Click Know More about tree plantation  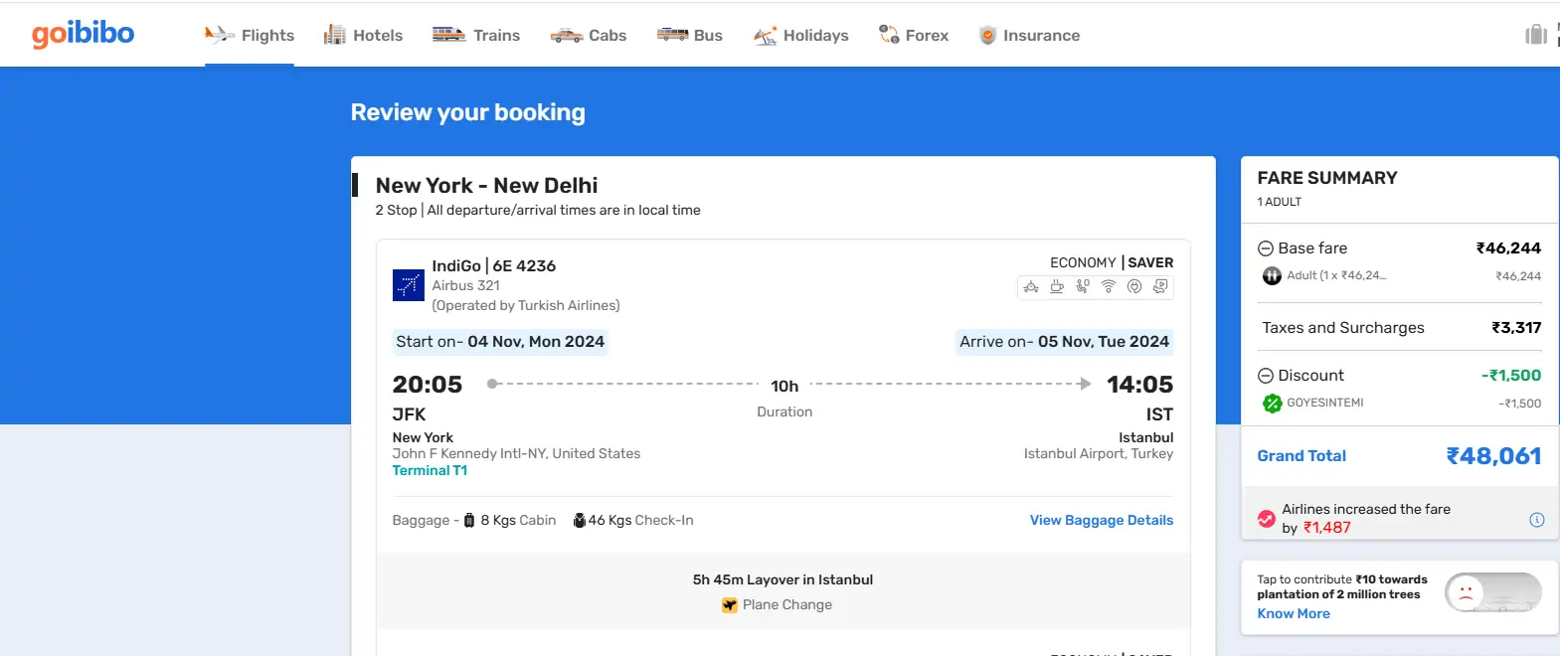pyautogui.click(x=1292, y=613)
